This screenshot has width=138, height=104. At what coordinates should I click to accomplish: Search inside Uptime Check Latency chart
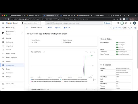point(87,89)
